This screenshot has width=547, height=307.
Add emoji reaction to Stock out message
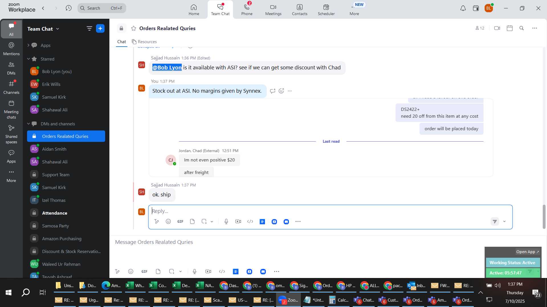pos(281,91)
